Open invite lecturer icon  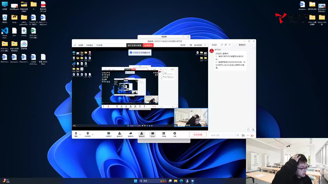pos(119,134)
